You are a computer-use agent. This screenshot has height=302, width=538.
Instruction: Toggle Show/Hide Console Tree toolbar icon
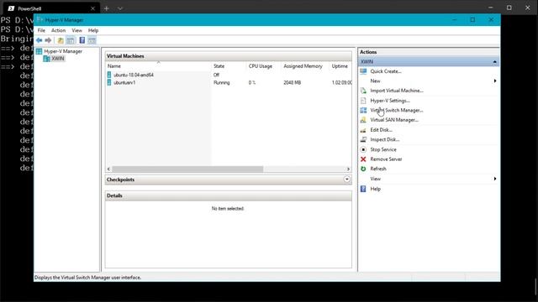[x=71, y=40]
